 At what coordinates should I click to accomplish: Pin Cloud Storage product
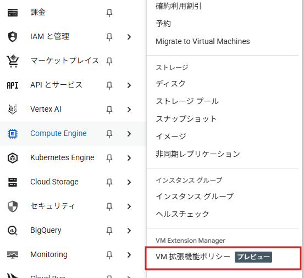[x=109, y=182]
